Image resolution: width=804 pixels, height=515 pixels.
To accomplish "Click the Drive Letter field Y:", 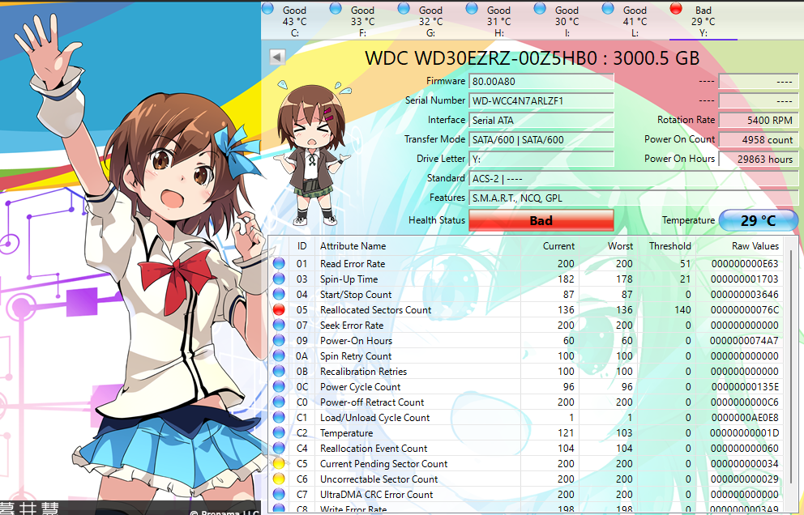I will [x=541, y=159].
